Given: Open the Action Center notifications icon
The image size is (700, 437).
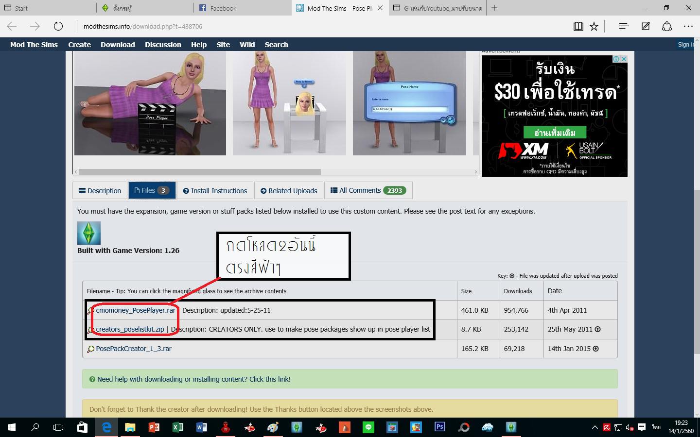Looking at the screenshot, I should coord(642,427).
